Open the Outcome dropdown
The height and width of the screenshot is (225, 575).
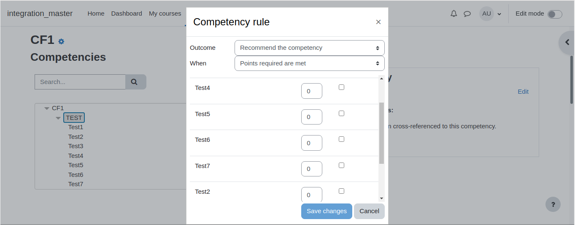[310, 48]
